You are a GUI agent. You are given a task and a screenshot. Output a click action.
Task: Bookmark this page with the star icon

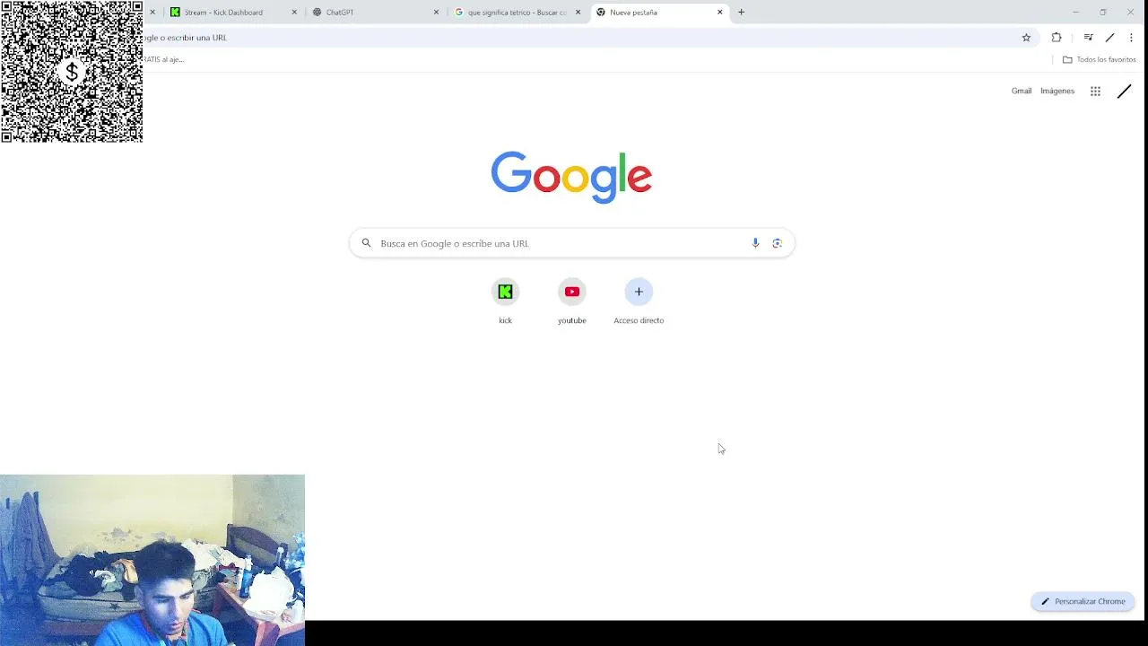point(1026,38)
